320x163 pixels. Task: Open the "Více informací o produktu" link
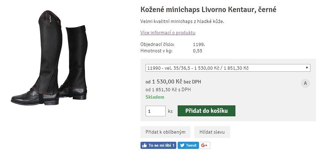pos(168,33)
